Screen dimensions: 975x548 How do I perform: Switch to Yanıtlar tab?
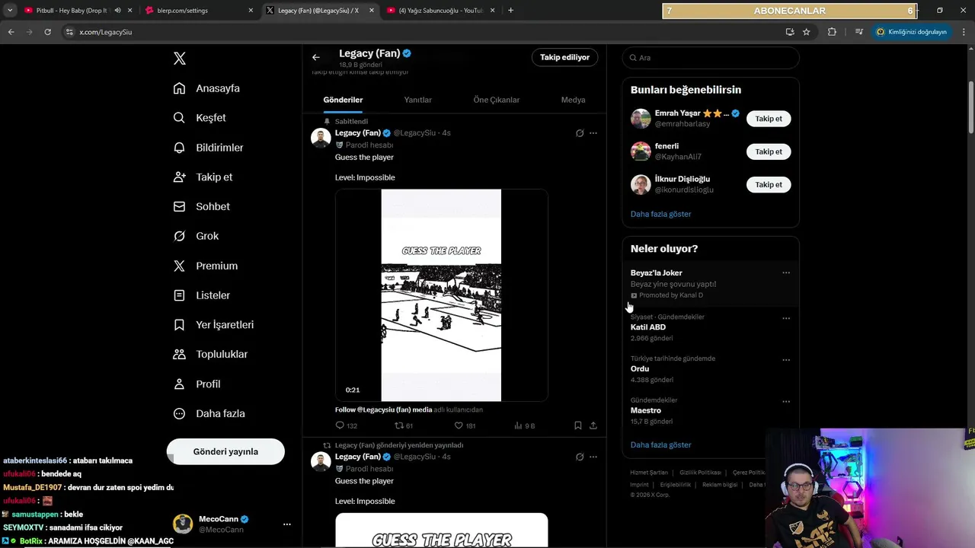pyautogui.click(x=417, y=100)
